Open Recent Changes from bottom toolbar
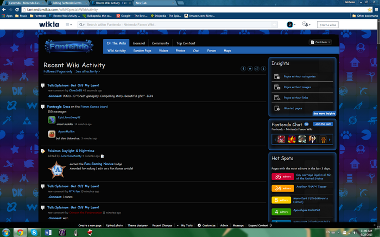 [162, 226]
